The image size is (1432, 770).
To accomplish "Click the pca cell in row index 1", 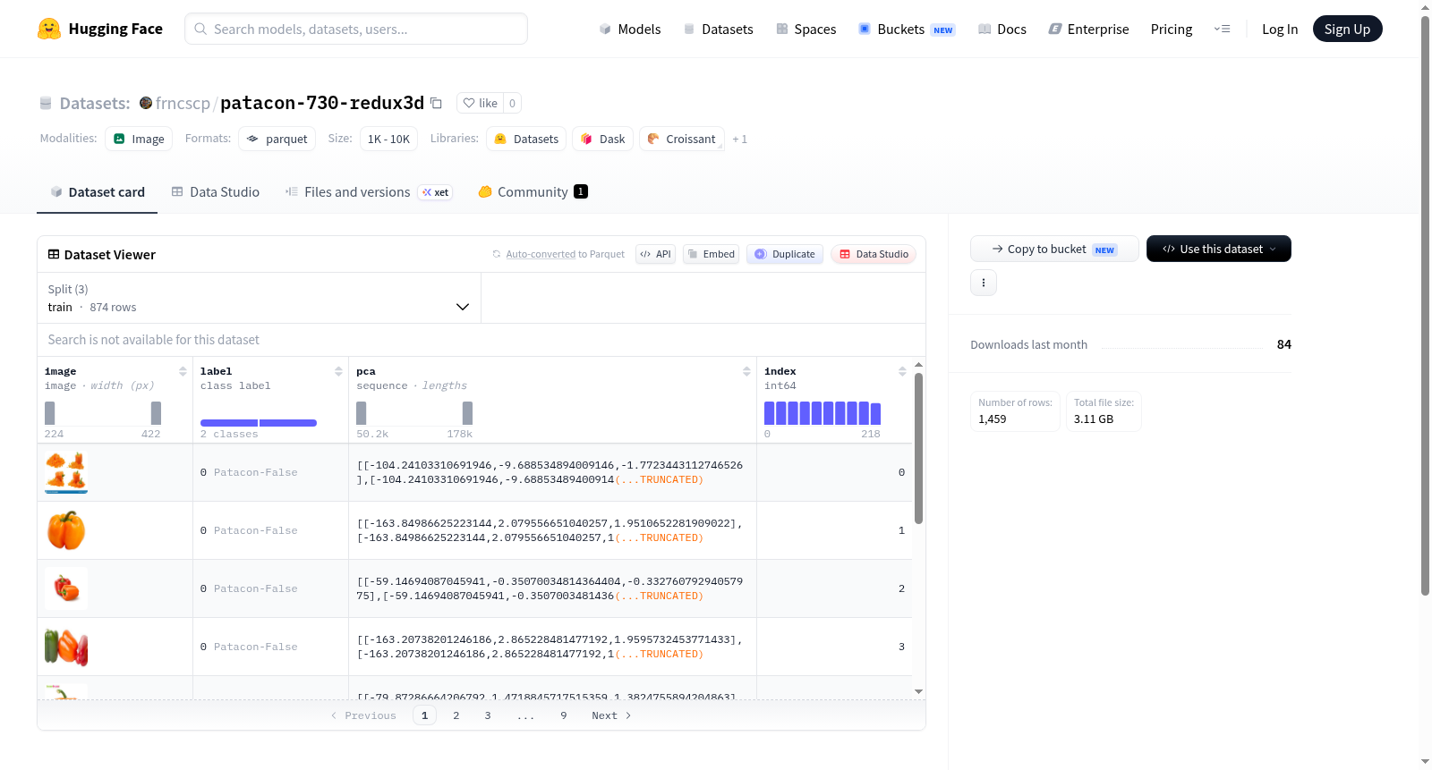I will point(552,530).
